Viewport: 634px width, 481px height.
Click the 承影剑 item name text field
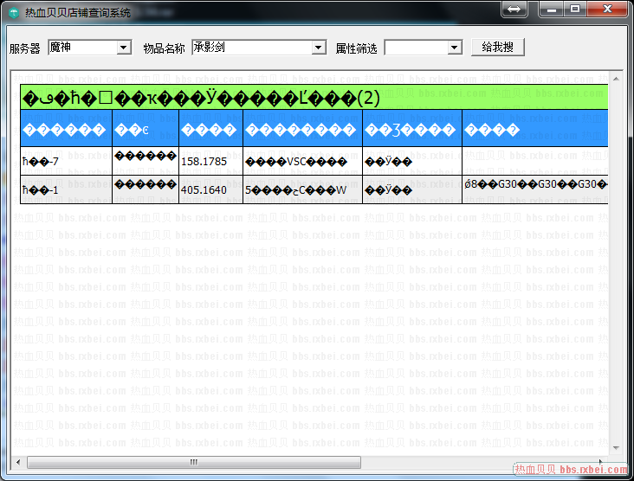(251, 48)
